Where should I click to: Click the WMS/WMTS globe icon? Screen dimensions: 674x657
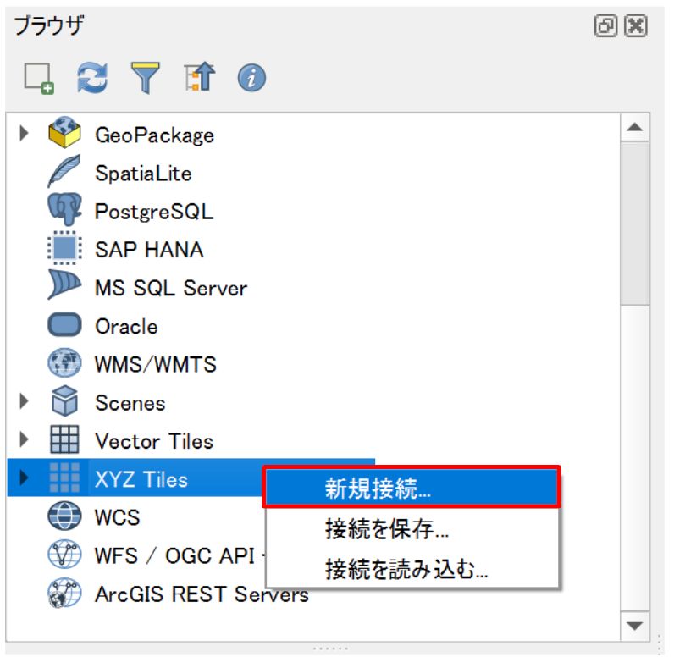click(64, 363)
